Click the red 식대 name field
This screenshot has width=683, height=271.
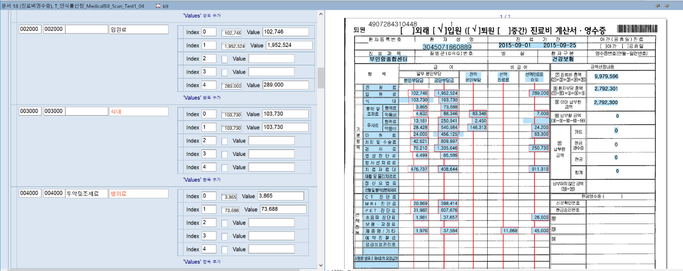138,111
